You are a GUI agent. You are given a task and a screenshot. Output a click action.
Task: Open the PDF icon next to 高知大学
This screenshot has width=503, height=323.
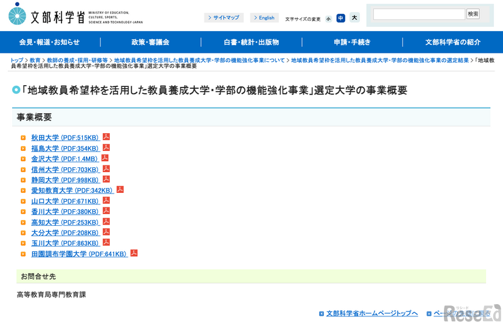click(106, 221)
